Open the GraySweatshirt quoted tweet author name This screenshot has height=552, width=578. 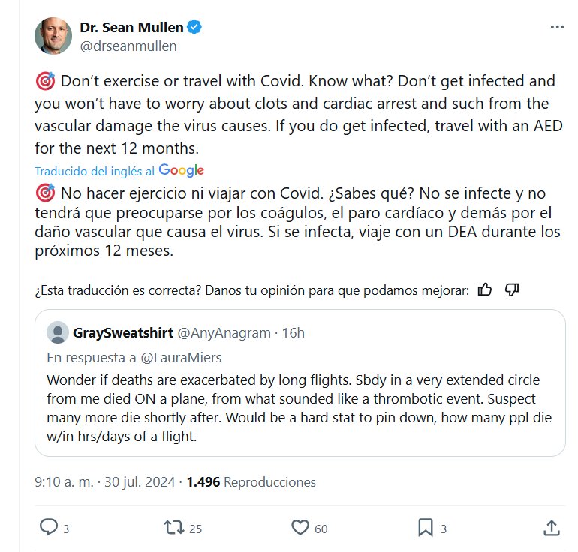click(123, 332)
